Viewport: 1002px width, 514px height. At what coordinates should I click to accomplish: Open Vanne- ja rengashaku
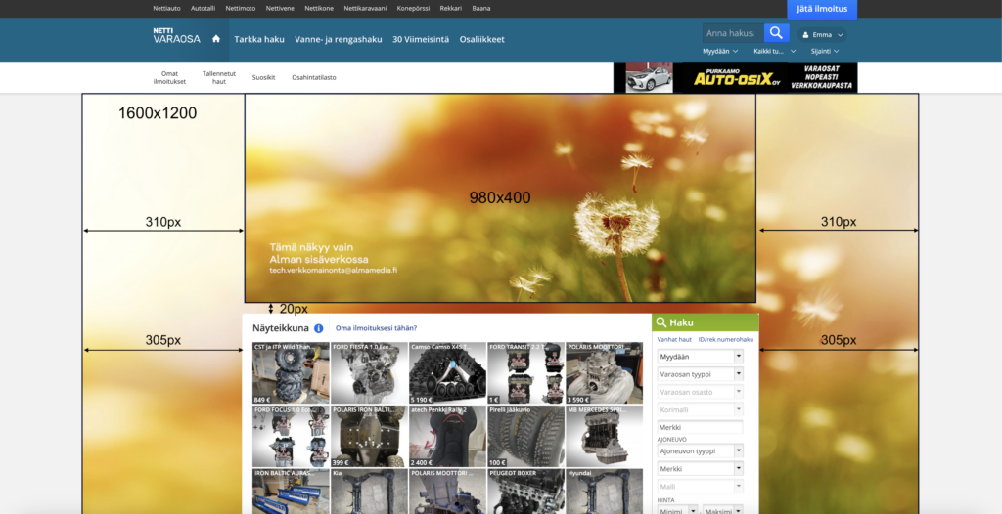[338, 39]
